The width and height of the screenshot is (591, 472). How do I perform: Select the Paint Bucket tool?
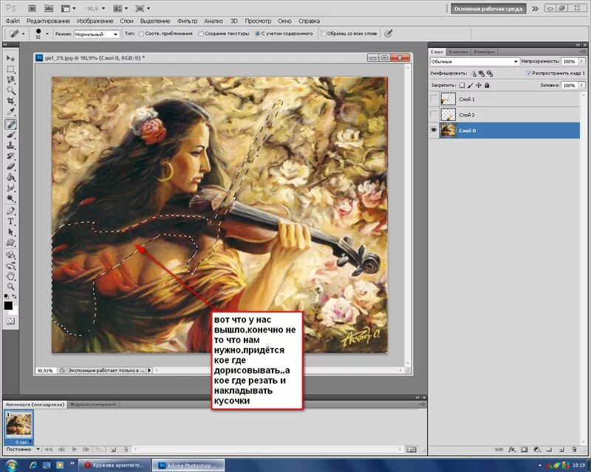pos(10,177)
